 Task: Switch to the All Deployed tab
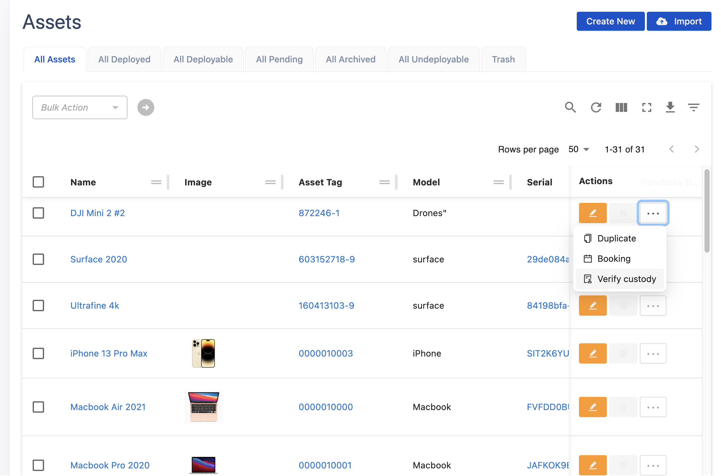(x=124, y=59)
